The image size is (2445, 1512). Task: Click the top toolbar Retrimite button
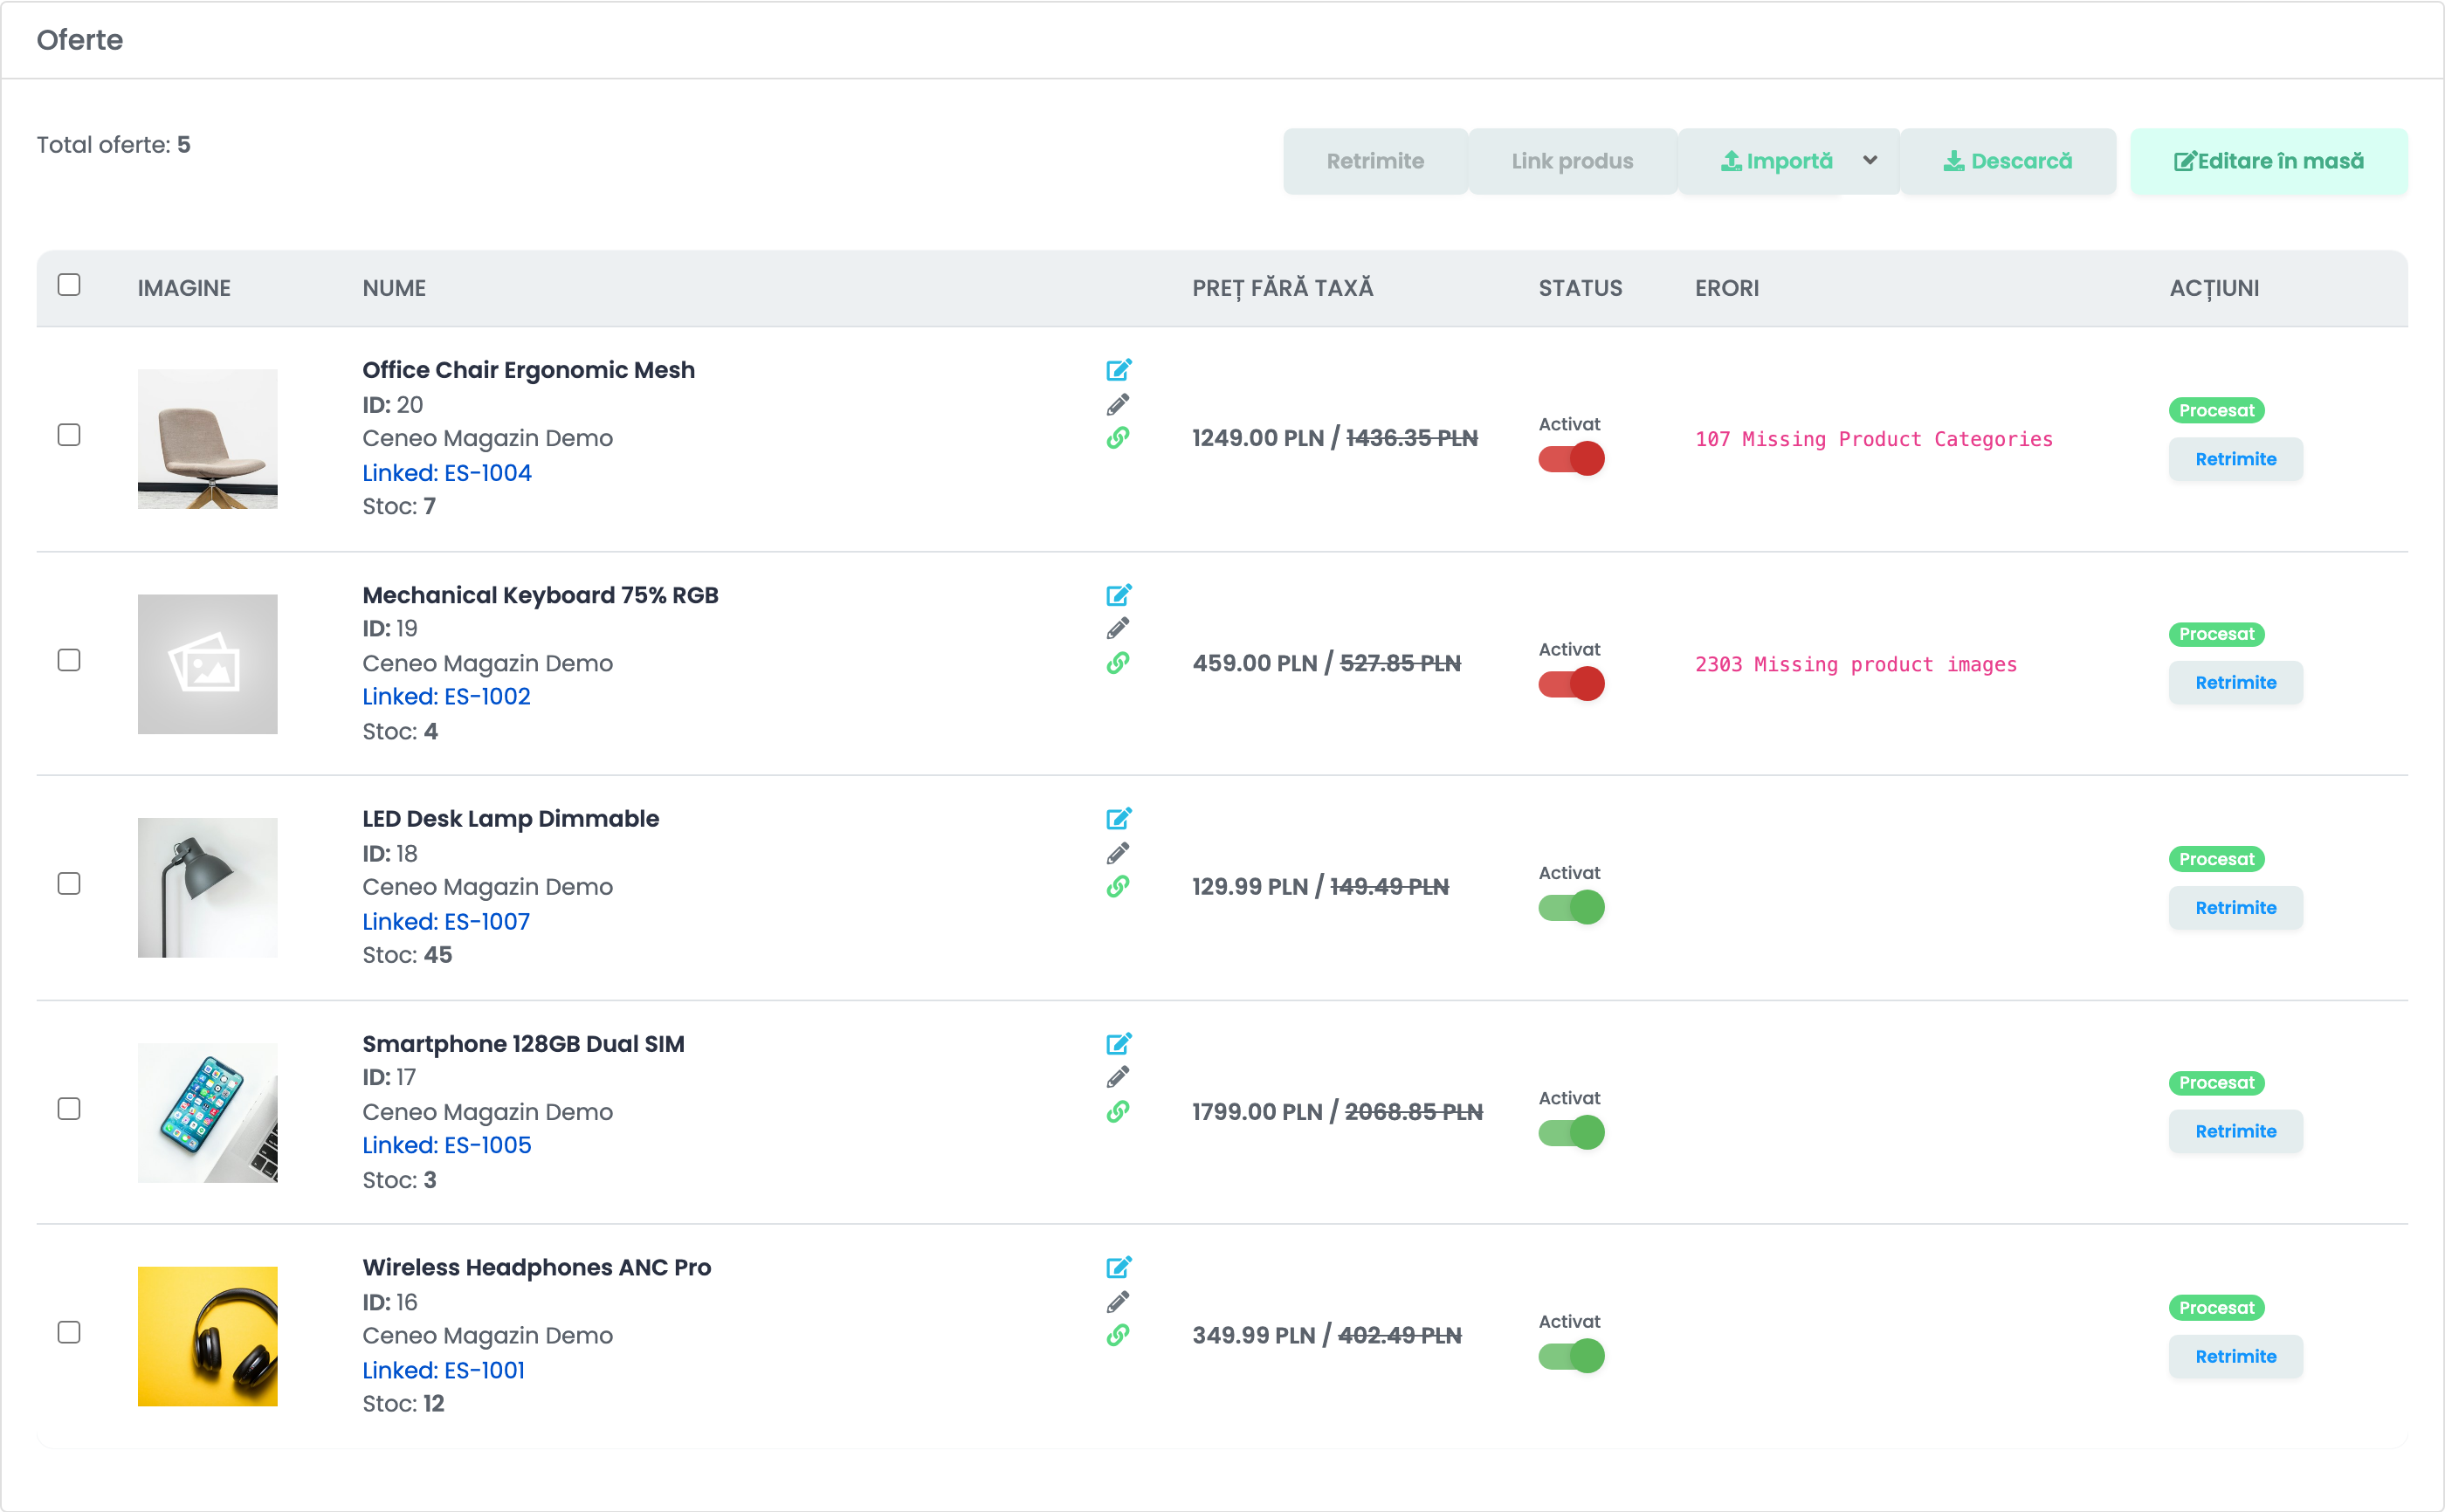1375,161
